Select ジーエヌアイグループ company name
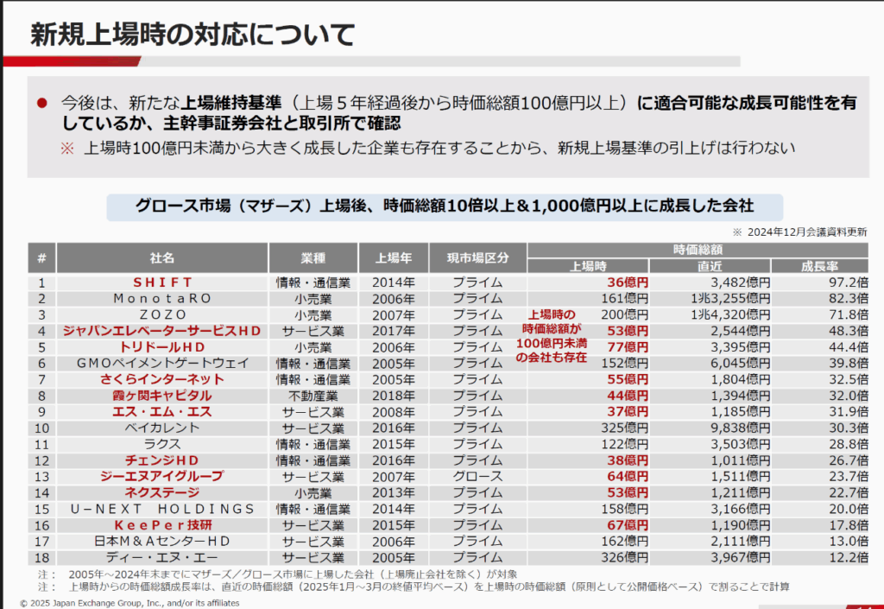 (x=163, y=477)
